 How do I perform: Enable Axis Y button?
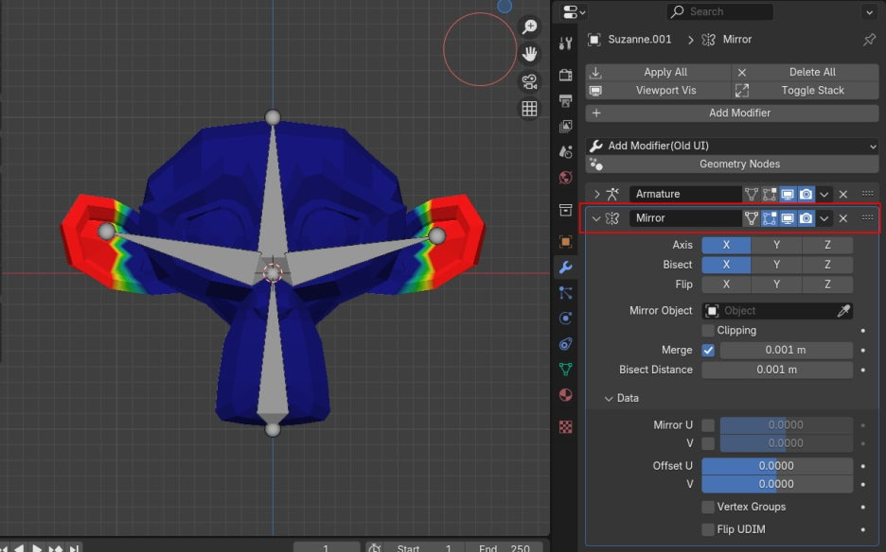click(776, 245)
